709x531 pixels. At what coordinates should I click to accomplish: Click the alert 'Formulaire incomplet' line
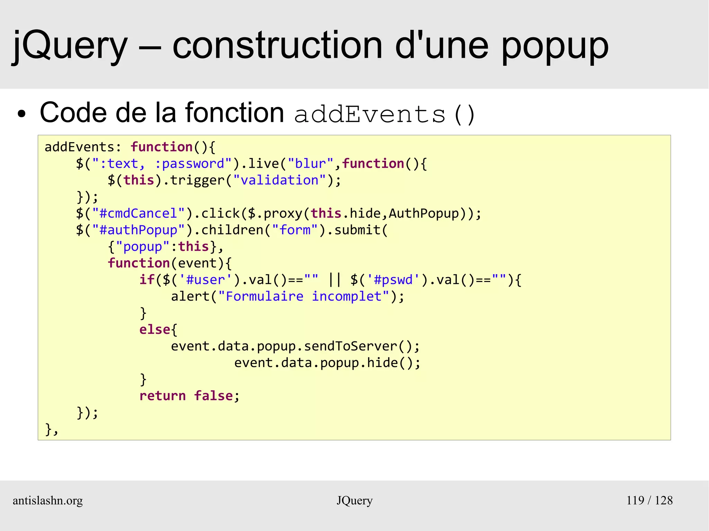(287, 297)
